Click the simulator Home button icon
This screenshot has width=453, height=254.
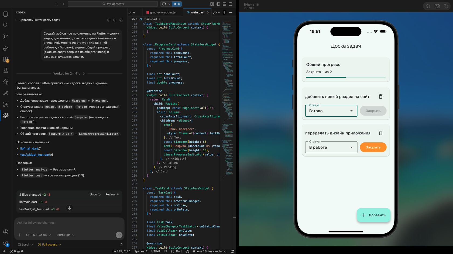tap(428, 6)
